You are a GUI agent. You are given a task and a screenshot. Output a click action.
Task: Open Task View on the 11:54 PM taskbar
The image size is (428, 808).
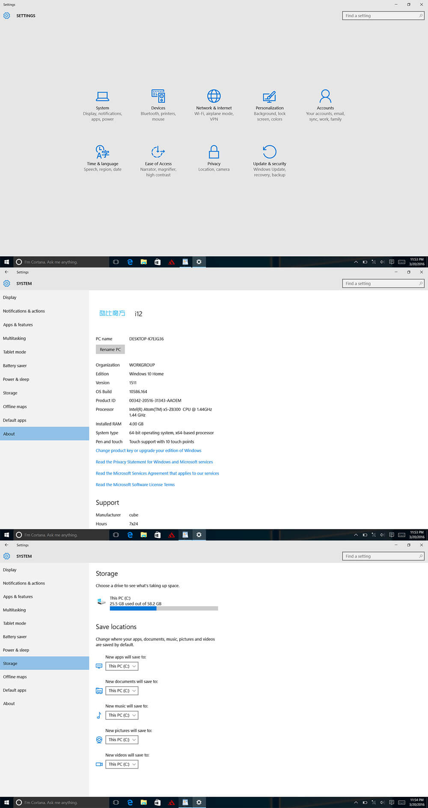pos(116,802)
